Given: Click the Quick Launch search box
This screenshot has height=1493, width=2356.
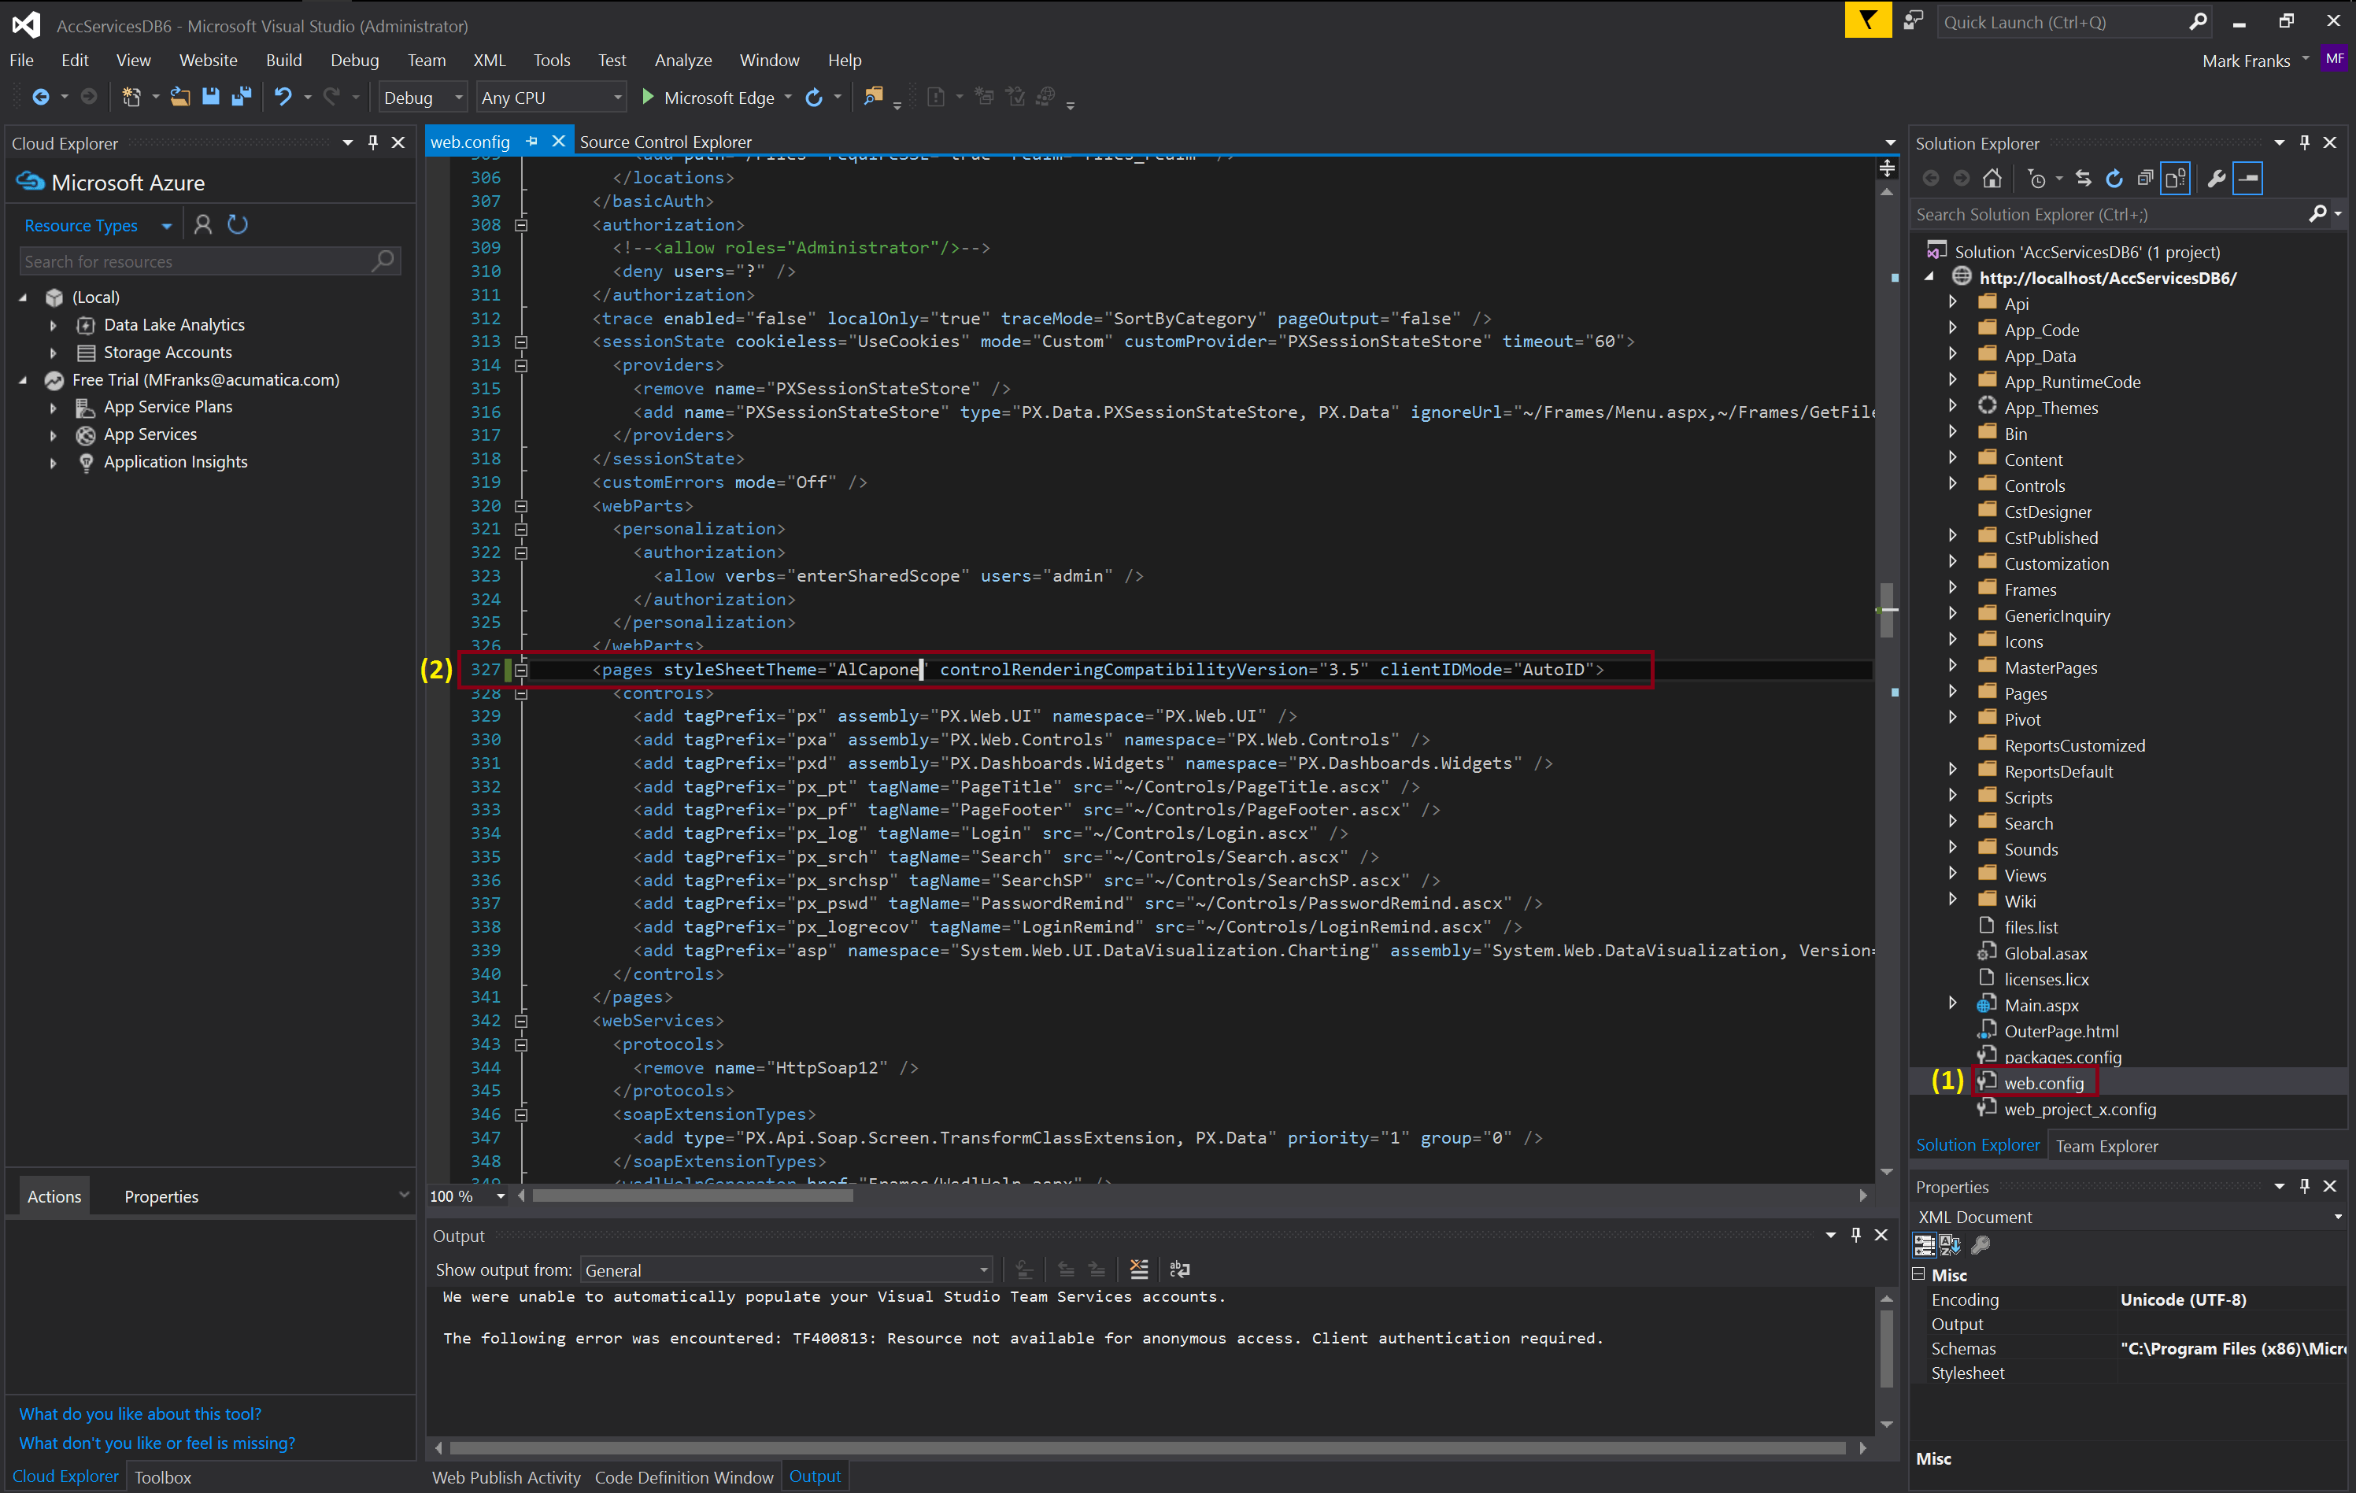Looking at the screenshot, I should coord(2075,21).
